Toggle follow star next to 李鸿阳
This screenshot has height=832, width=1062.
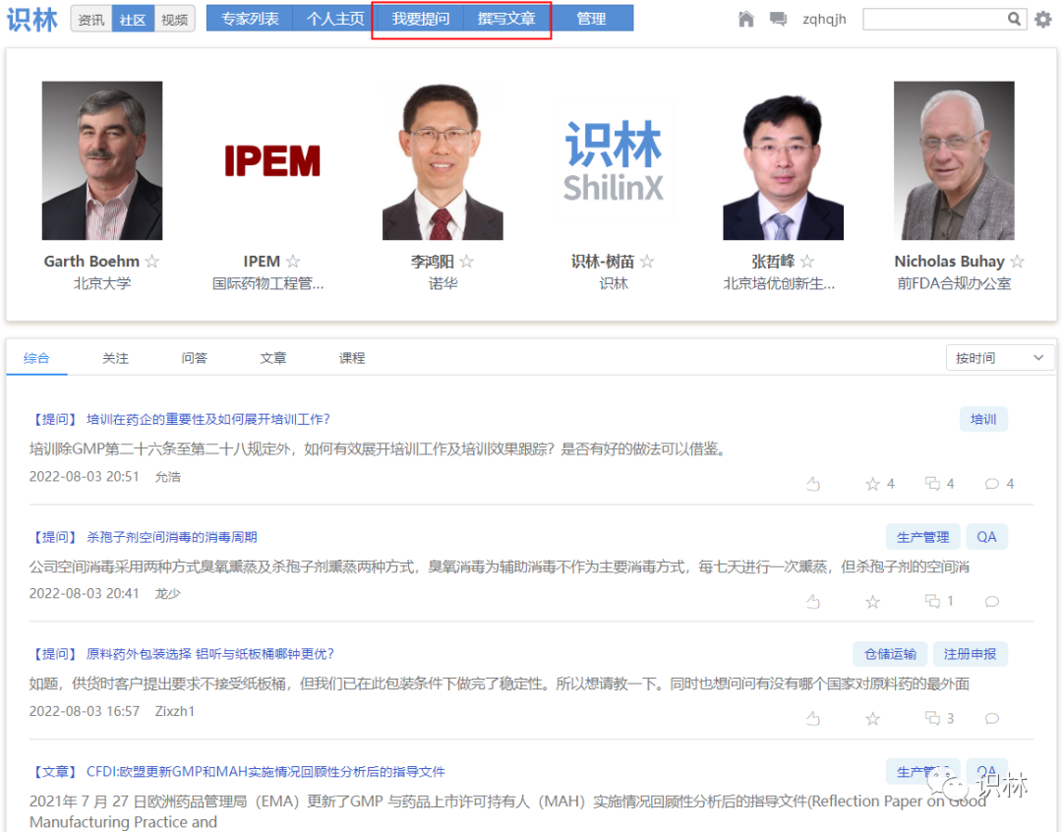[467, 262]
